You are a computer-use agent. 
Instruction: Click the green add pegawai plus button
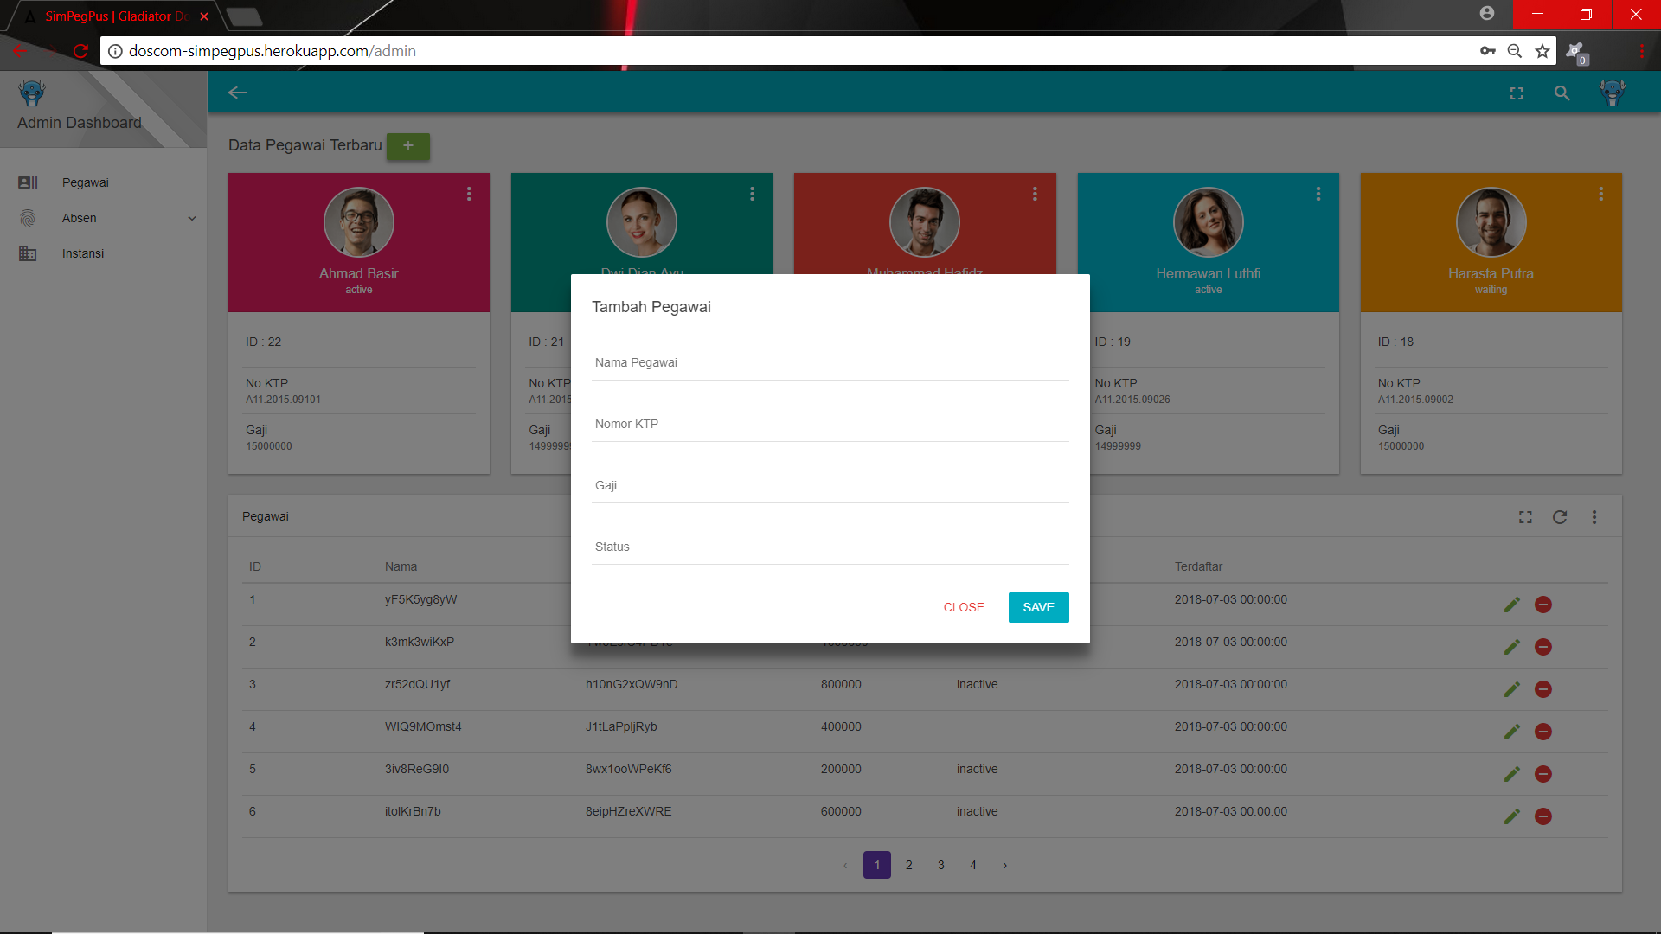point(407,146)
